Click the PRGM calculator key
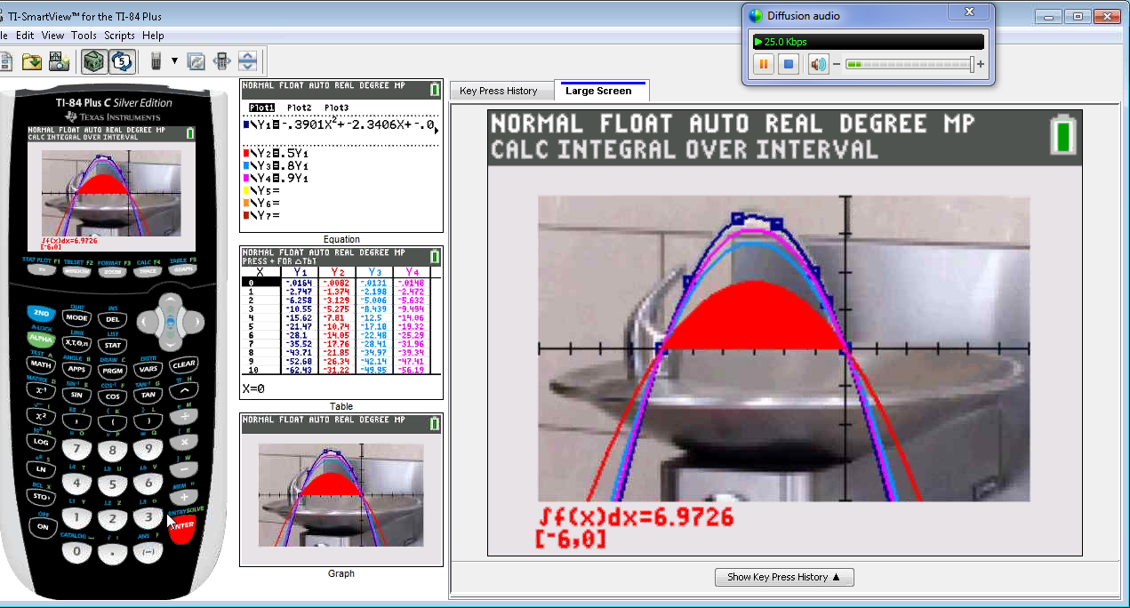This screenshot has width=1130, height=608. click(113, 370)
